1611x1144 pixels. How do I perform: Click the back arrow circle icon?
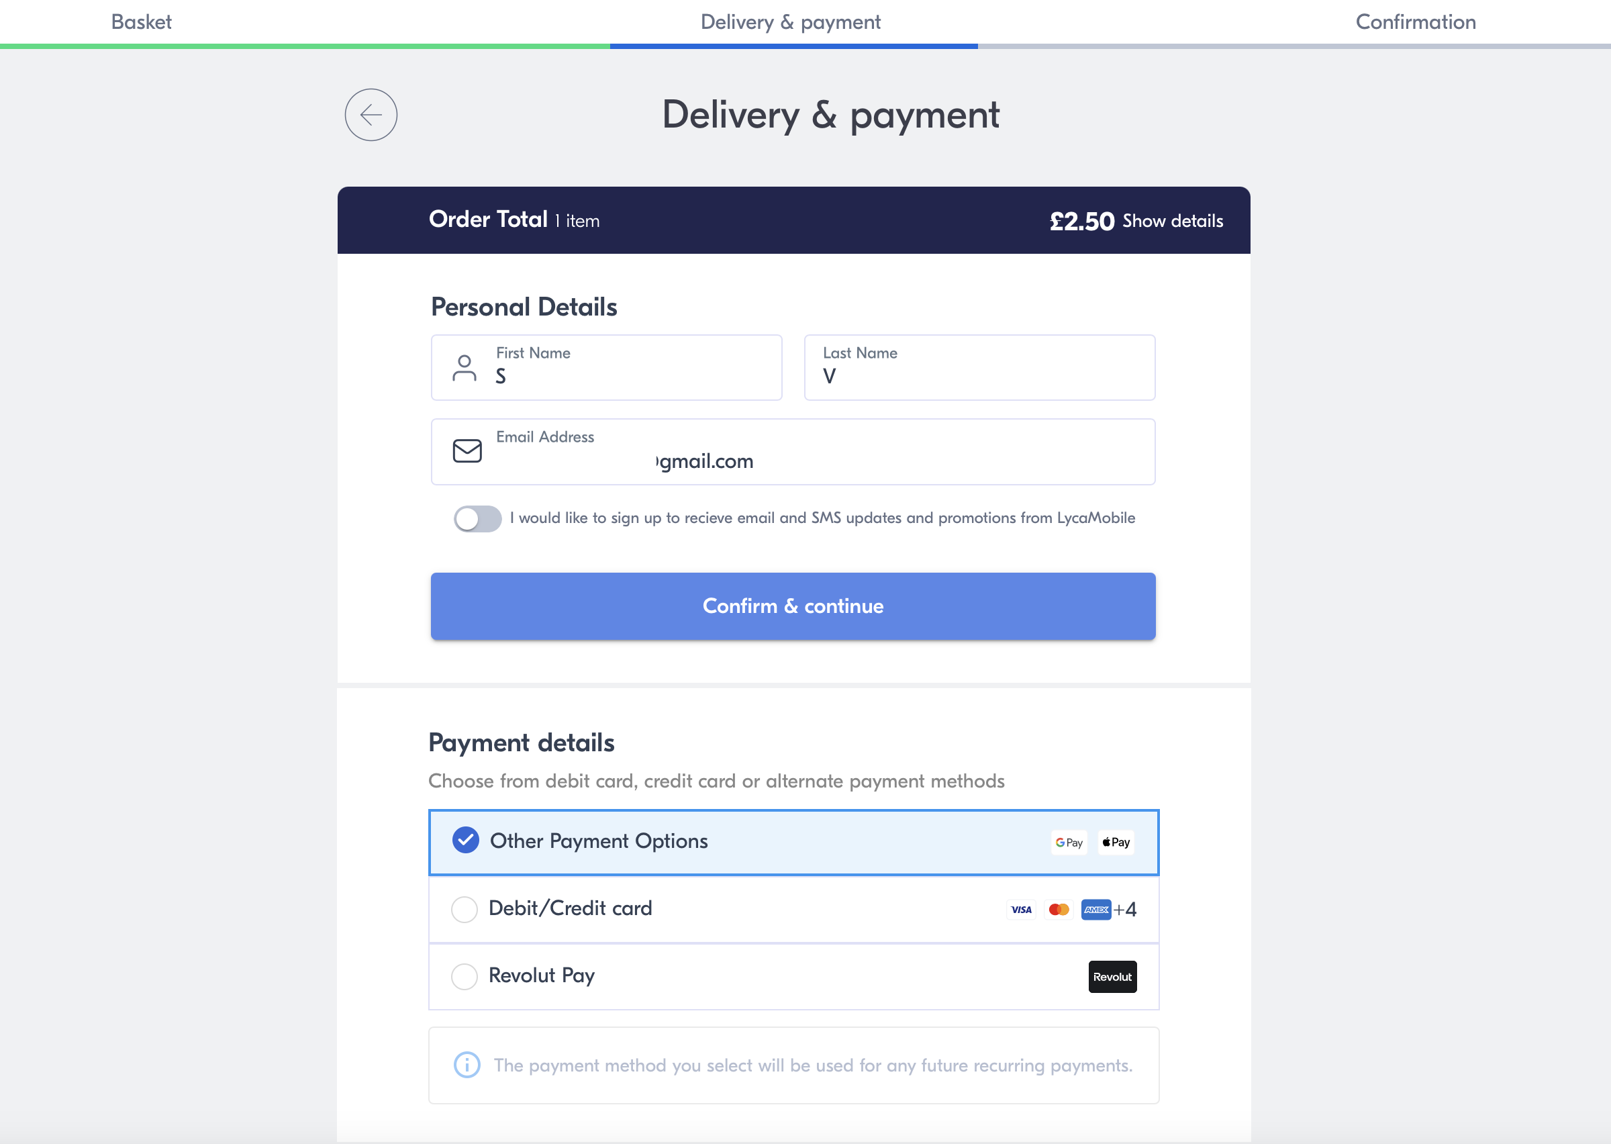click(371, 115)
